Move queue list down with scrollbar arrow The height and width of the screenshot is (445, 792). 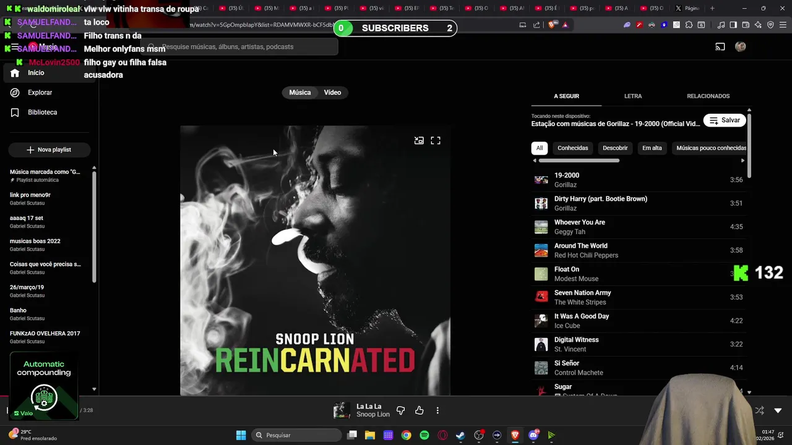click(x=749, y=392)
